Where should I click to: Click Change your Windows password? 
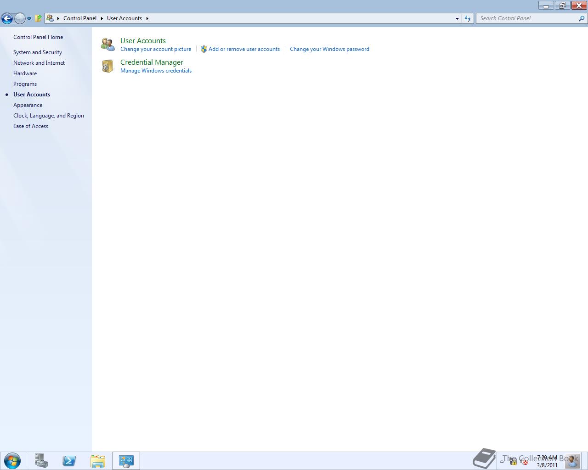[329, 49]
